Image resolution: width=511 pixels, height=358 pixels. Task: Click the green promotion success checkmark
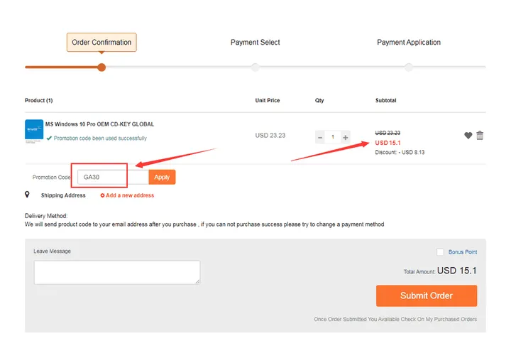click(x=49, y=139)
